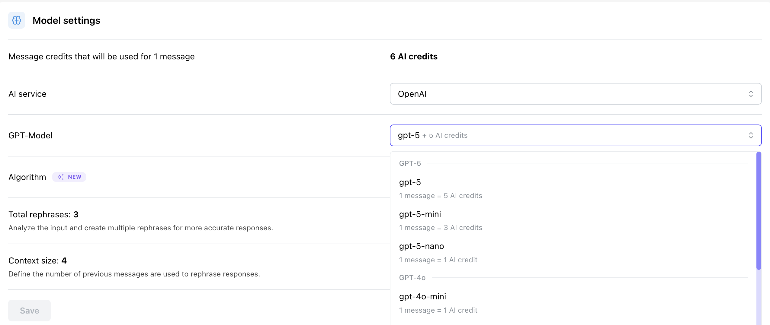Click the brain icon beside Model settings
770x325 pixels.
click(17, 21)
